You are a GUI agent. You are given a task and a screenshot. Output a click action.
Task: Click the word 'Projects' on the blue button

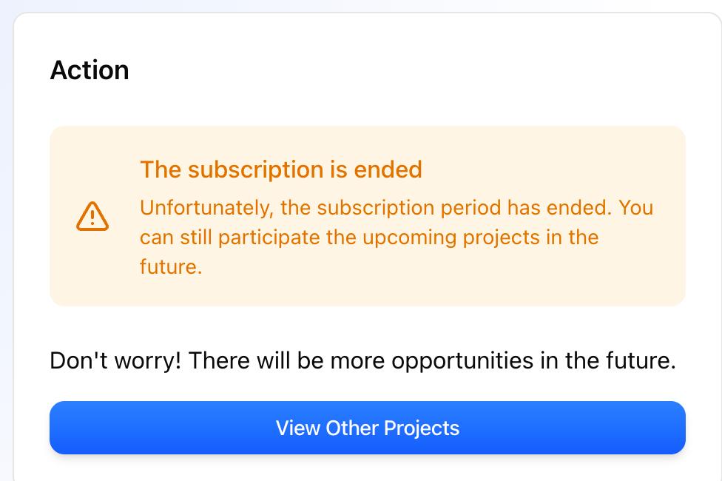[422, 428]
